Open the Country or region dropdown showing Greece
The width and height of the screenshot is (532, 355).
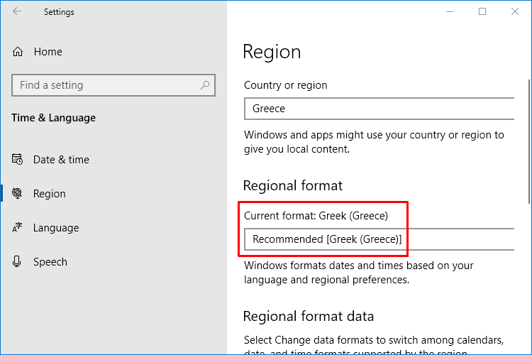point(379,109)
